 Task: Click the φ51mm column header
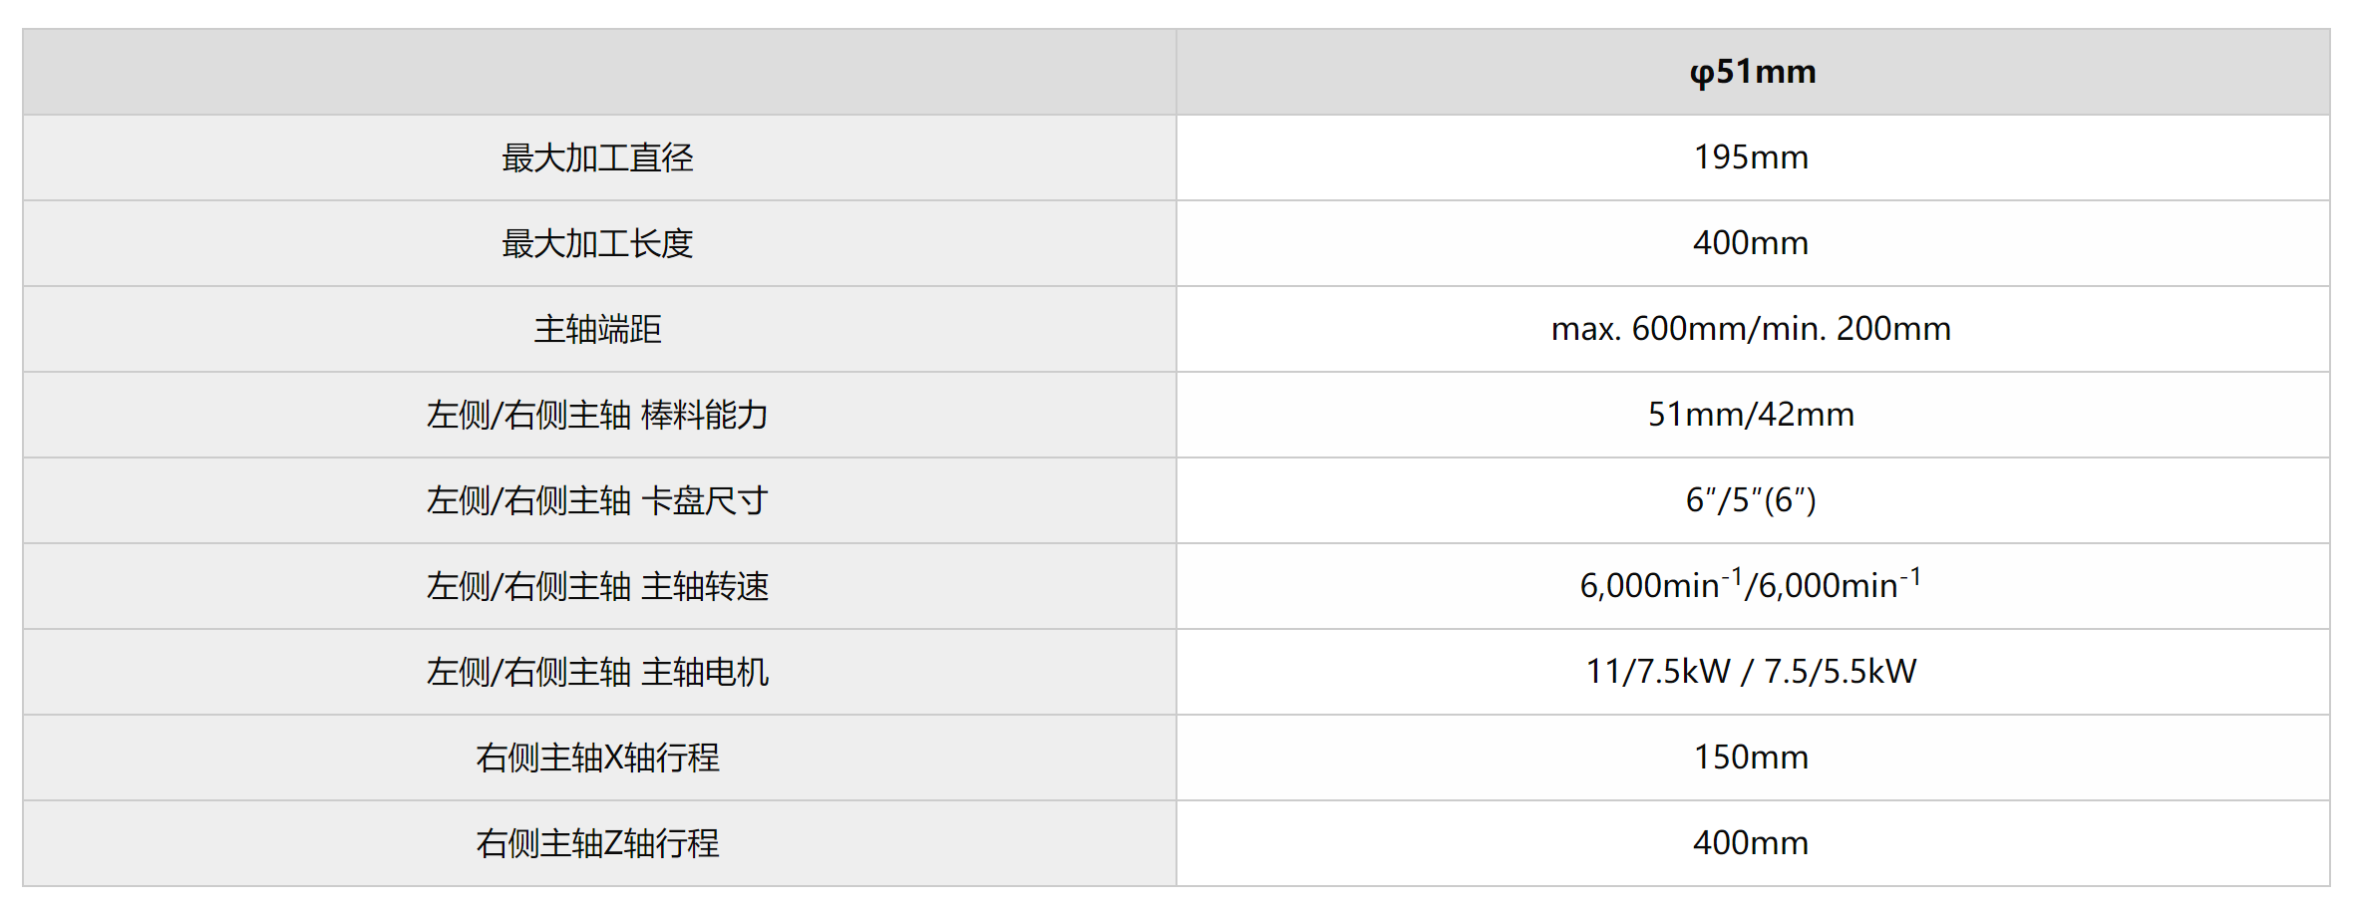coord(1752,72)
